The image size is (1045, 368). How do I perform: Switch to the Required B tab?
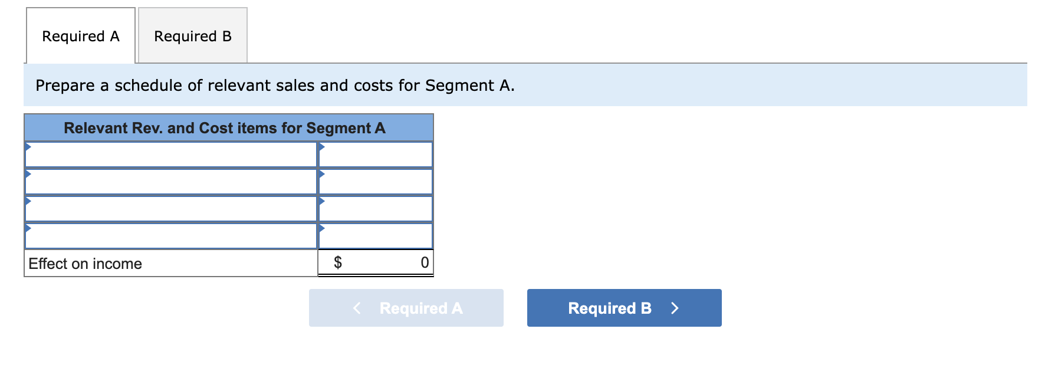click(192, 36)
